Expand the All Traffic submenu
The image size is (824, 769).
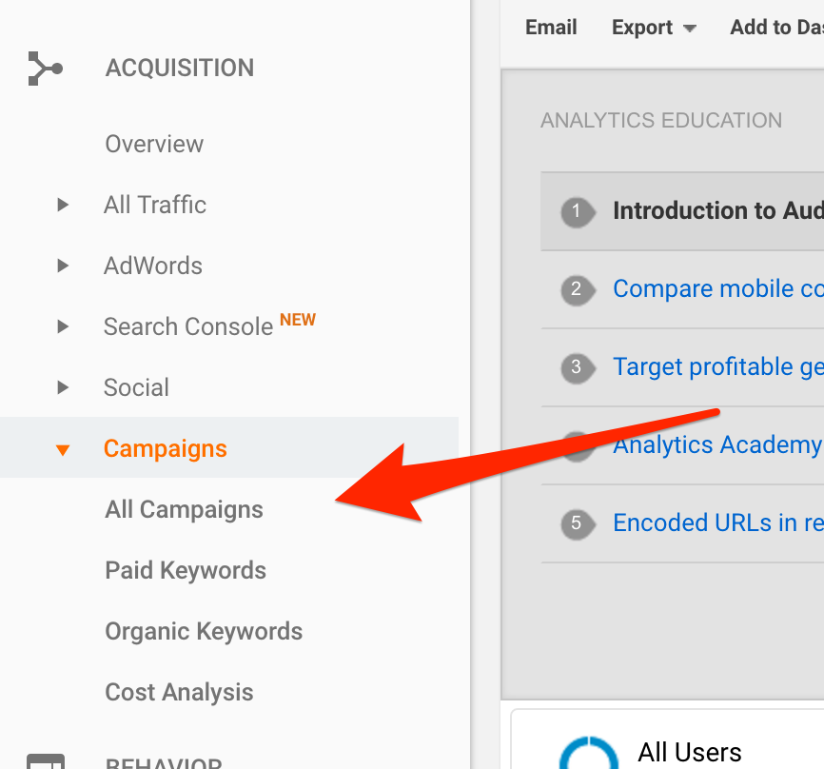tap(63, 205)
